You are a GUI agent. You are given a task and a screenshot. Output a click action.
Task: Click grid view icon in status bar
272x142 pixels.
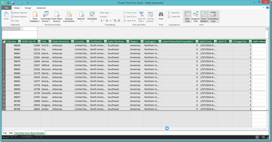click(x=257, y=137)
